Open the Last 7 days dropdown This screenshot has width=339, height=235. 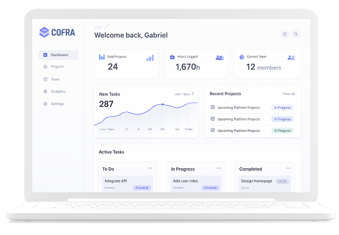click(185, 94)
